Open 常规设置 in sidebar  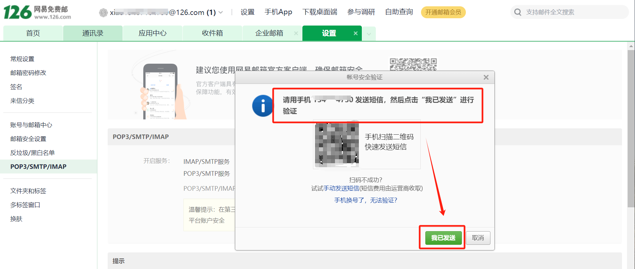(22, 59)
